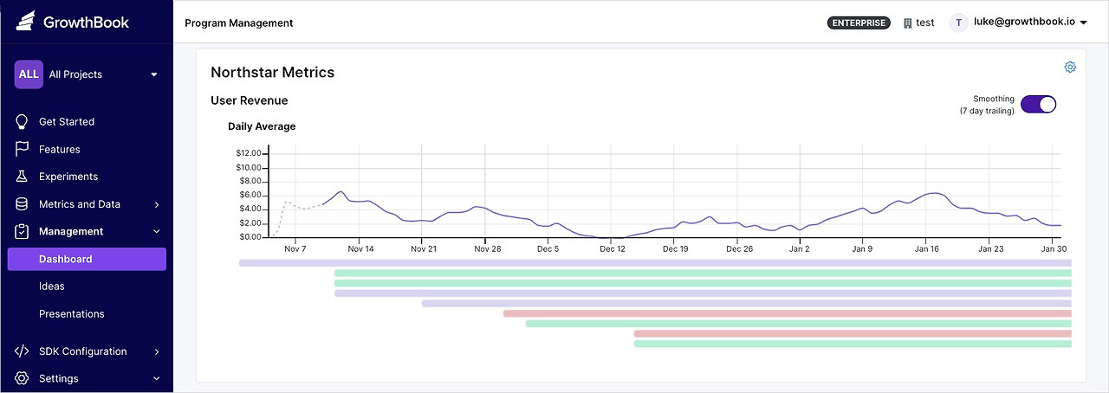The height and width of the screenshot is (393, 1109).
Task: Click the luke@growthbook.io email
Action: pos(1025,23)
